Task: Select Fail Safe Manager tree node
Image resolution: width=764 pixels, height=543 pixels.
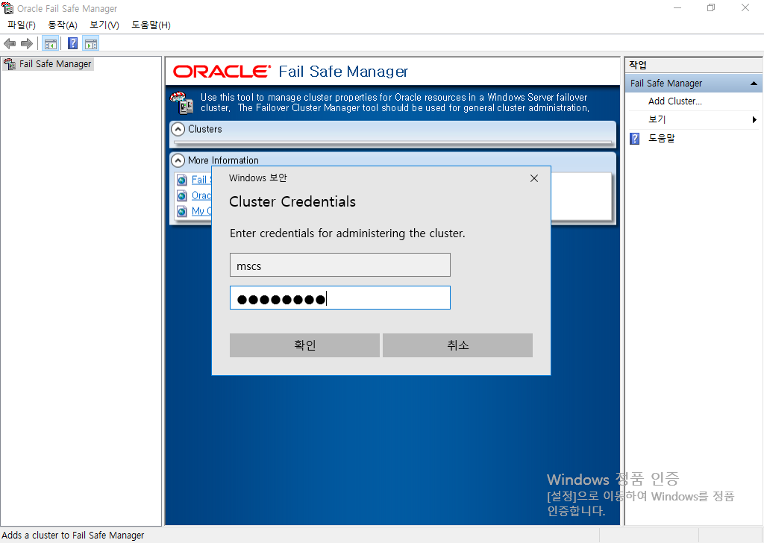Action: (47, 64)
